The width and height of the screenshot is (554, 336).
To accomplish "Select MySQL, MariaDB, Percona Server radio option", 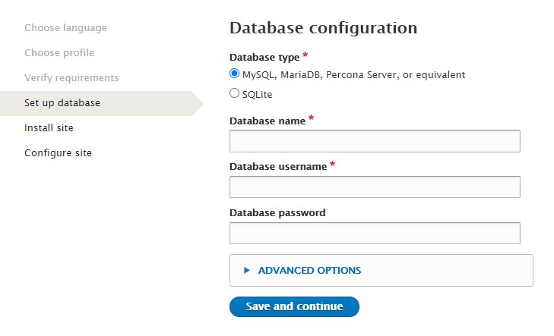I will 234,74.
